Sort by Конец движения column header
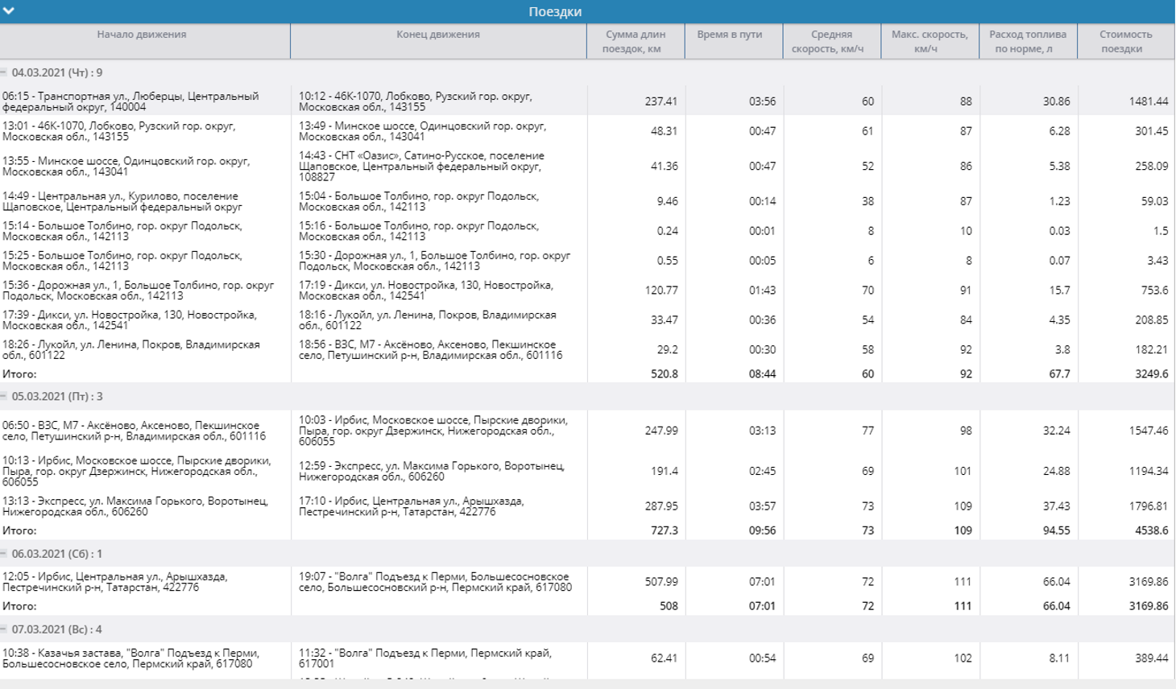This screenshot has height=689, width=1176. click(438, 35)
